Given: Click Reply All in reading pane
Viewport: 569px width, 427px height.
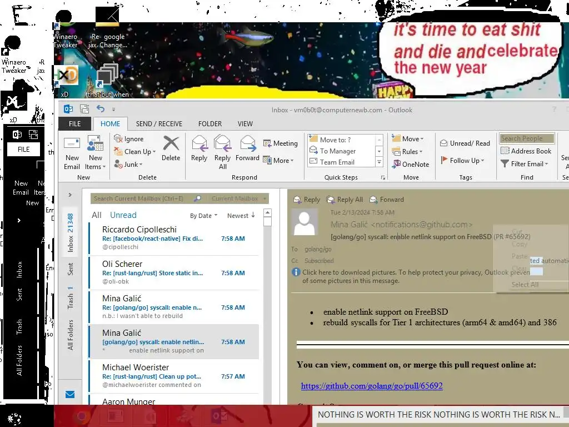Looking at the screenshot, I should click(345, 200).
